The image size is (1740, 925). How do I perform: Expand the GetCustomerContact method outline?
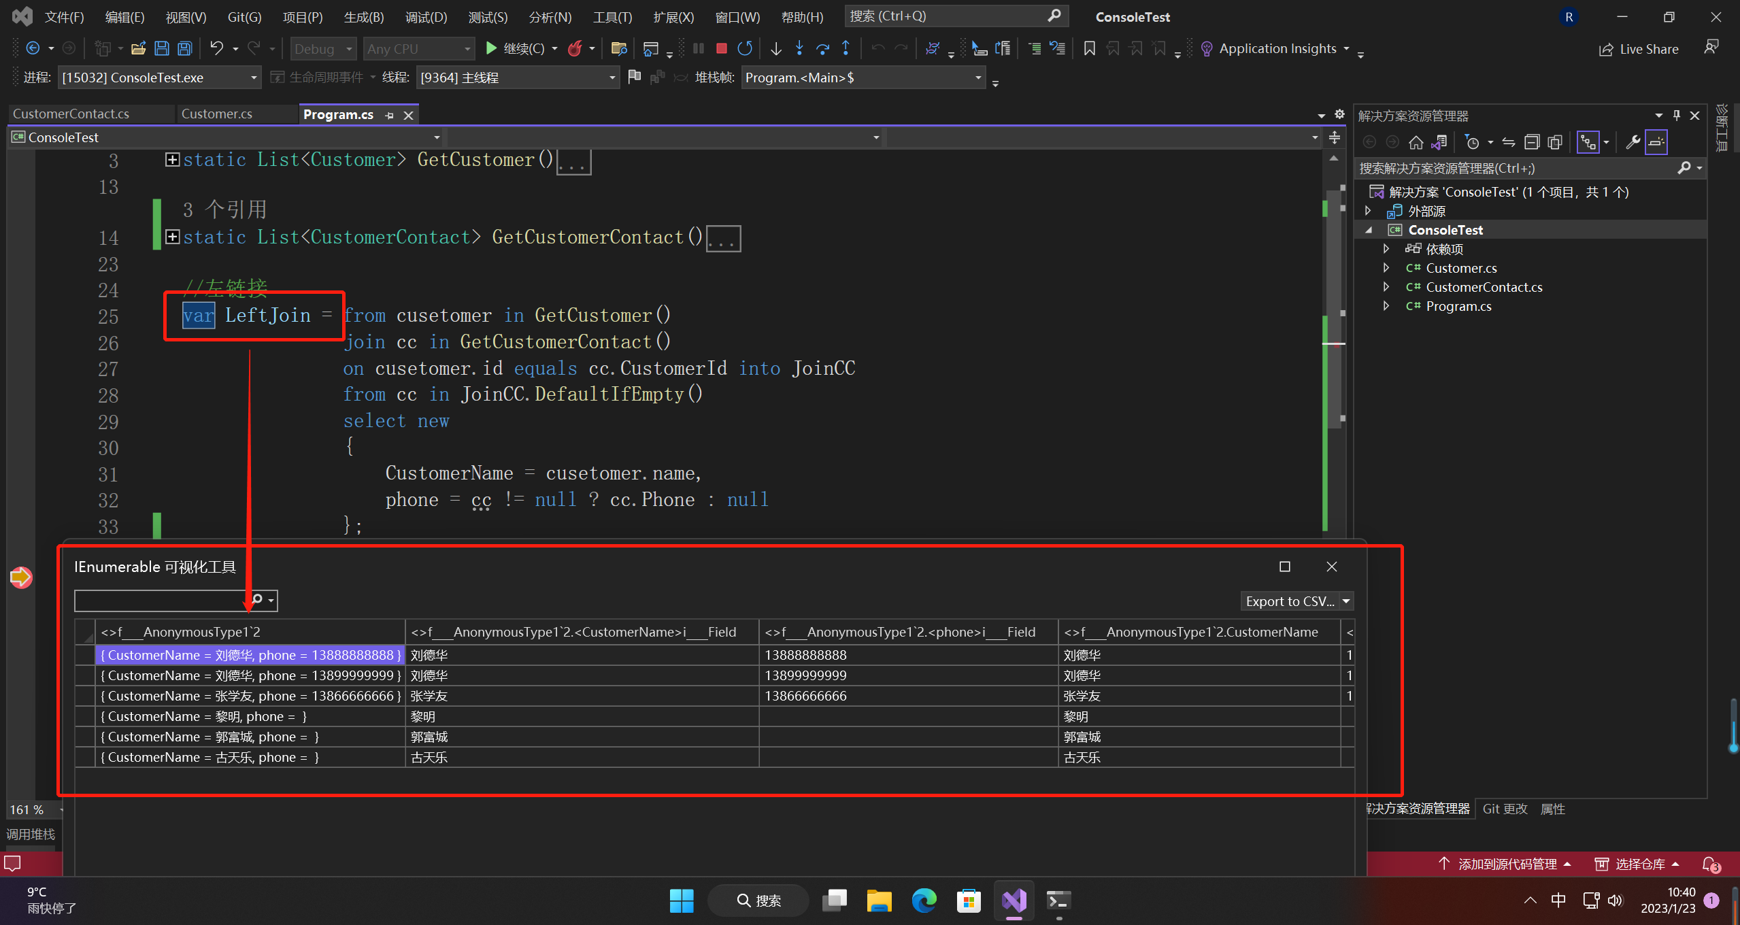[x=172, y=237]
